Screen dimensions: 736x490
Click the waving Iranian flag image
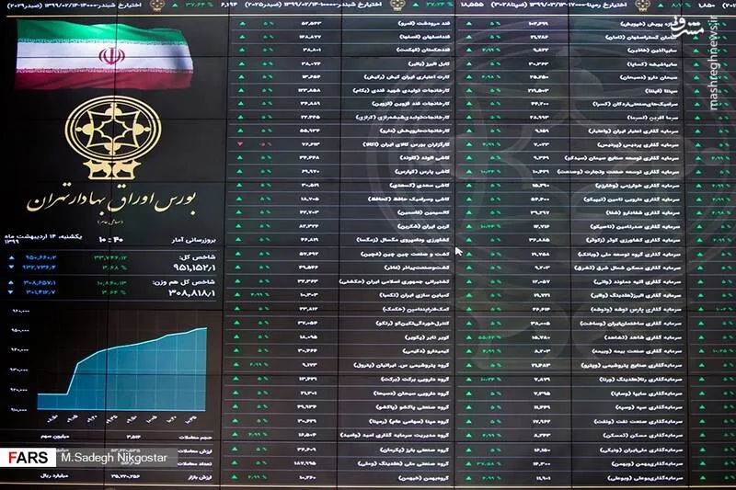coord(111,55)
